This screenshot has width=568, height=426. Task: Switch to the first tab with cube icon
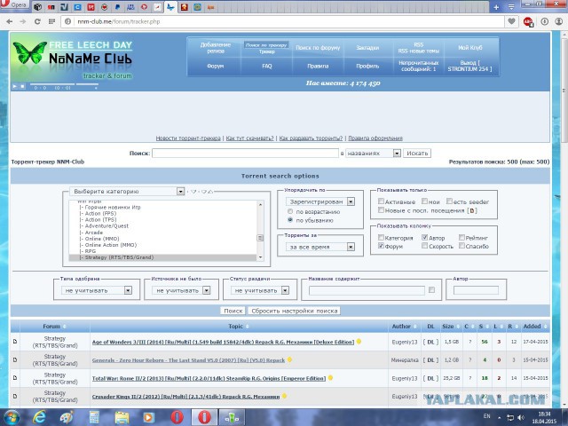[x=37, y=7]
